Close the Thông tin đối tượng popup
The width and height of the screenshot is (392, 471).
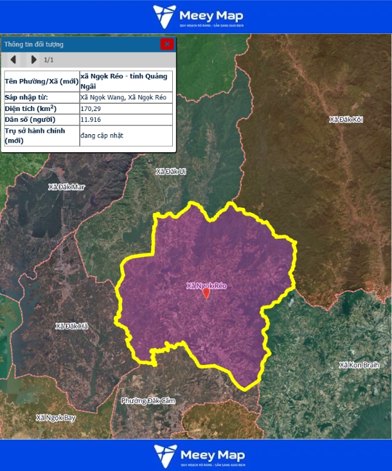coord(167,44)
